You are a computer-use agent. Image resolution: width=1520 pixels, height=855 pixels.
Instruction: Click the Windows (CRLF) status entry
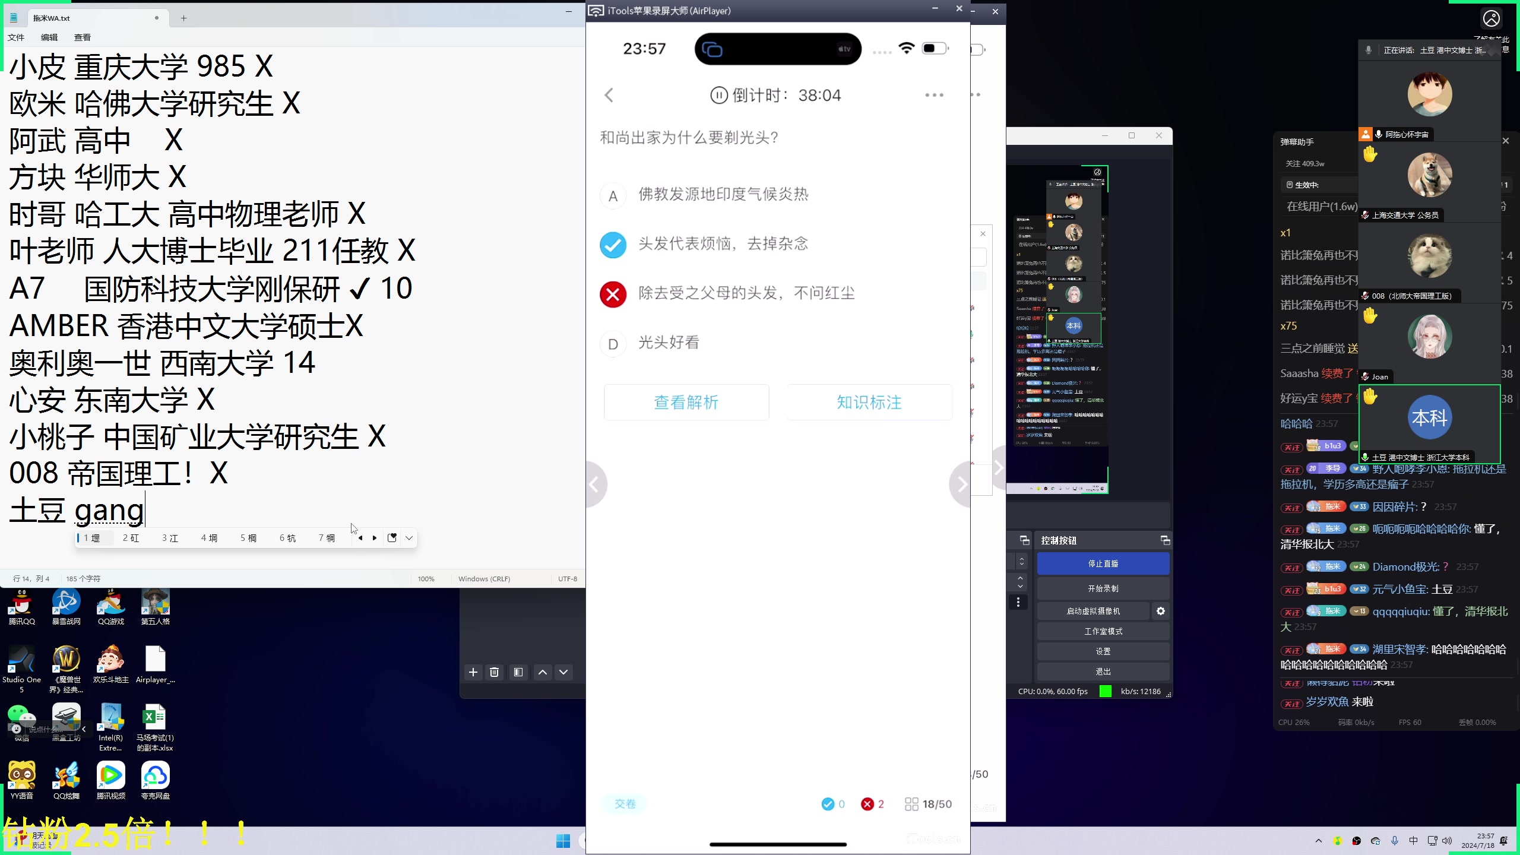click(484, 579)
